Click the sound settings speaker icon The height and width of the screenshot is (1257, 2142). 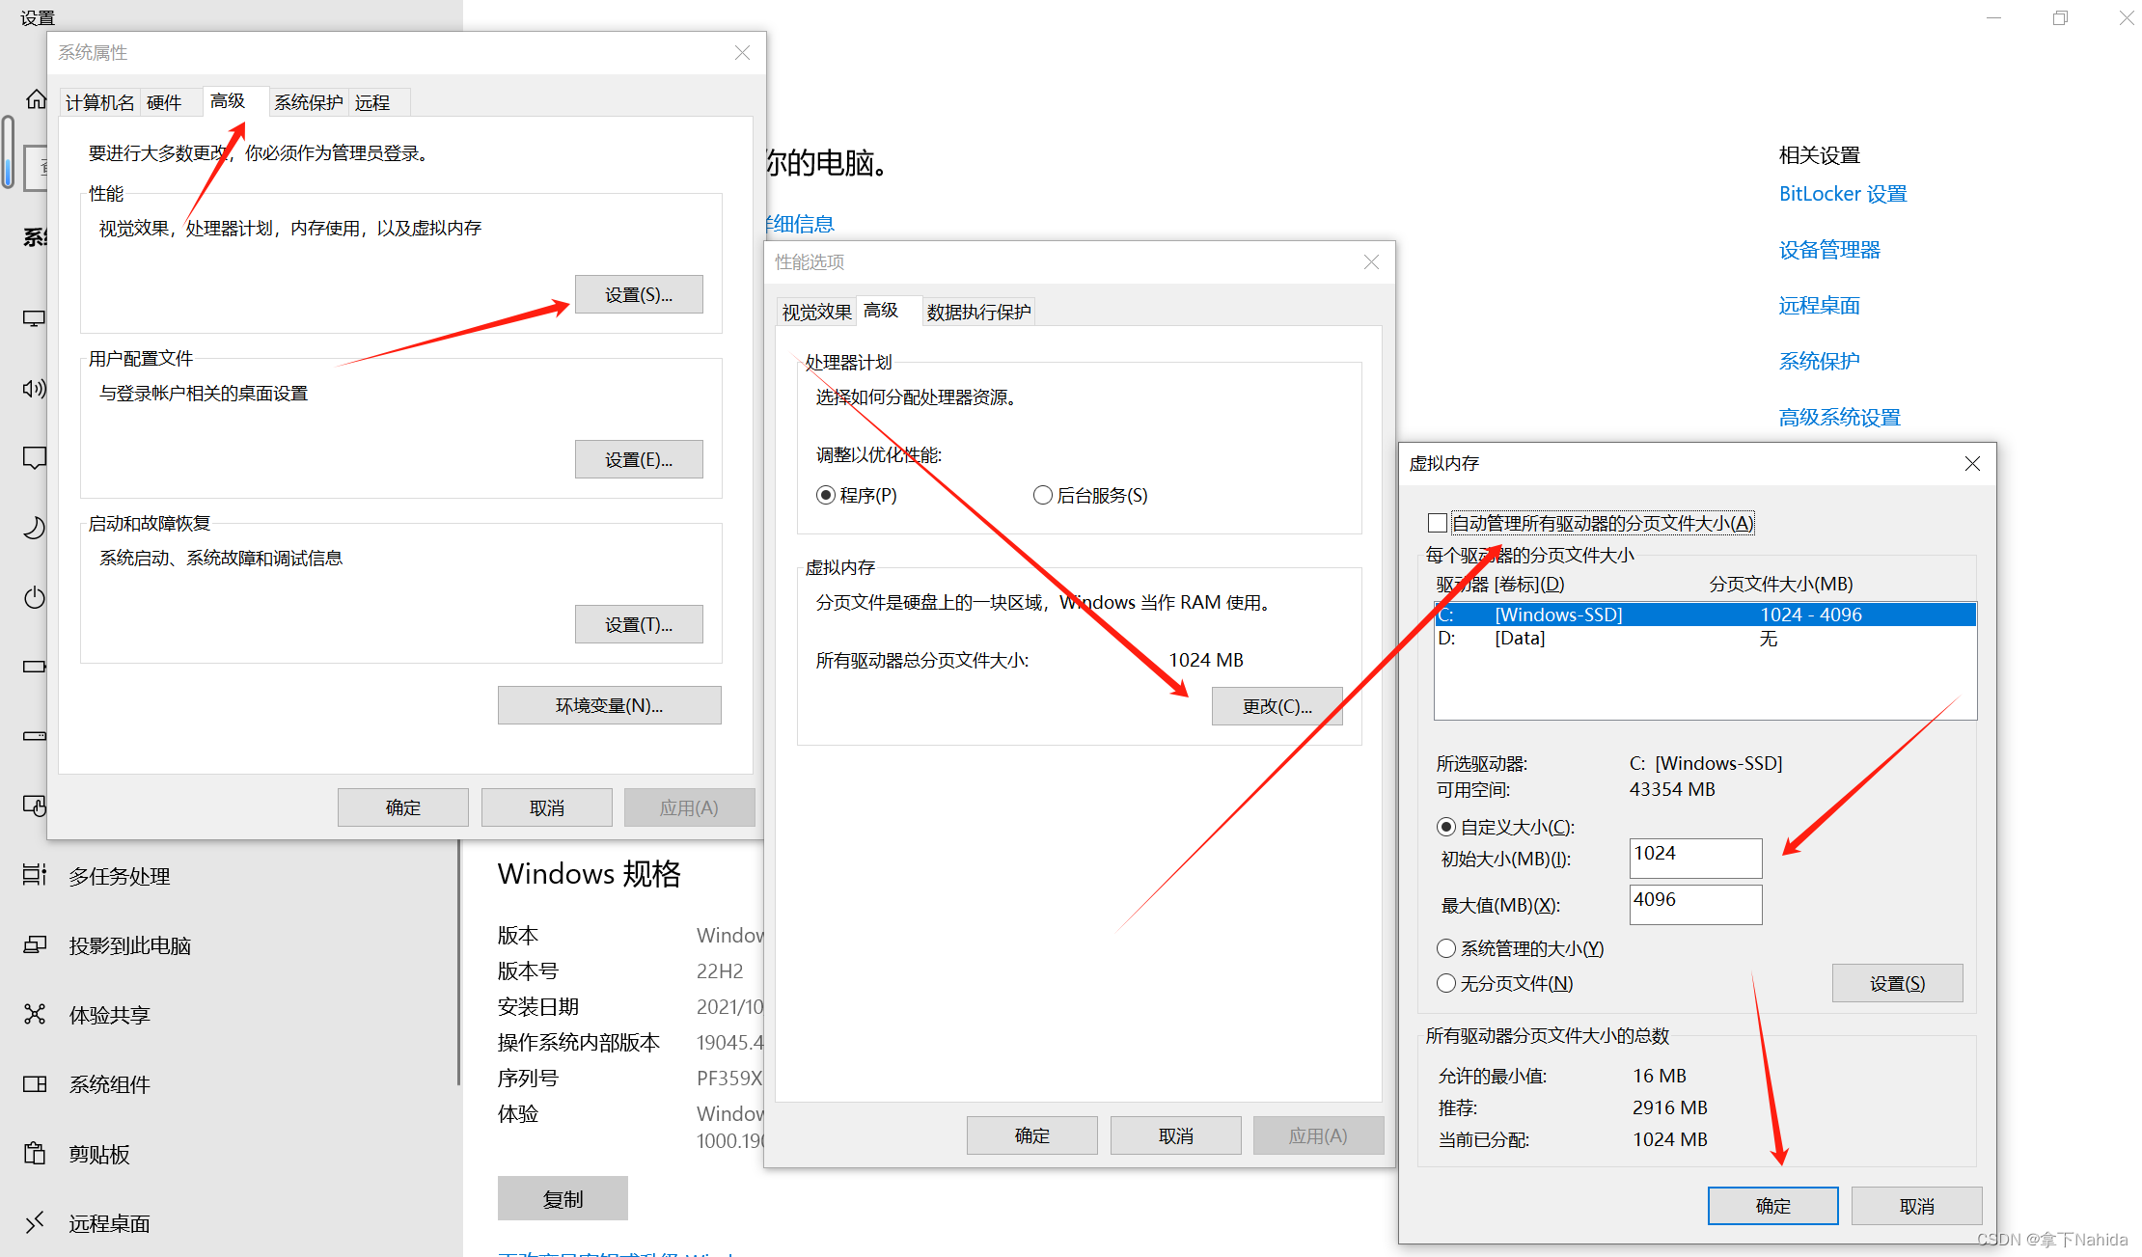34,389
